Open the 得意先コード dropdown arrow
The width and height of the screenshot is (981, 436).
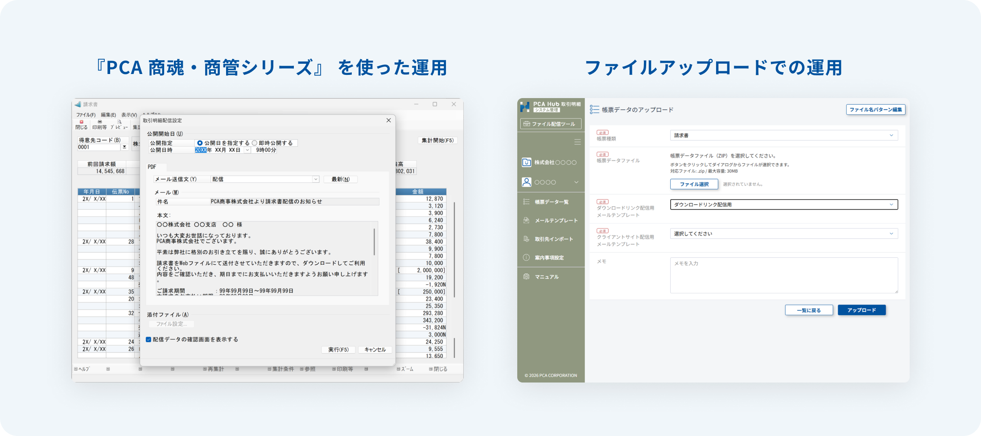click(124, 147)
